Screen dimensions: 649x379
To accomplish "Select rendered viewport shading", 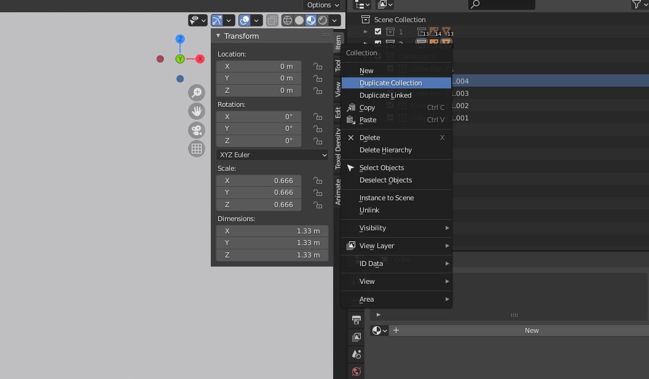I will pos(323,20).
